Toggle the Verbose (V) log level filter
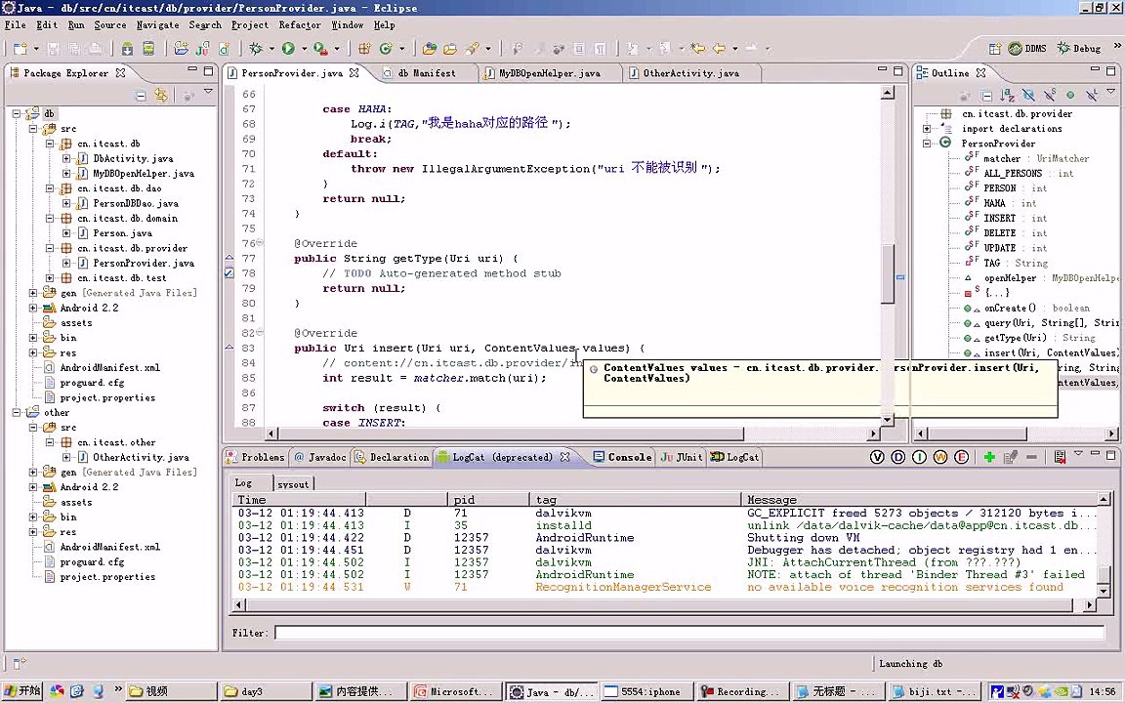 [x=877, y=457]
